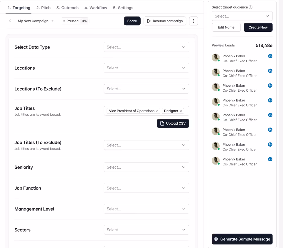
Task: Open LinkedIn icon of fifth Phoenix Baker lead
Action: click(270, 115)
